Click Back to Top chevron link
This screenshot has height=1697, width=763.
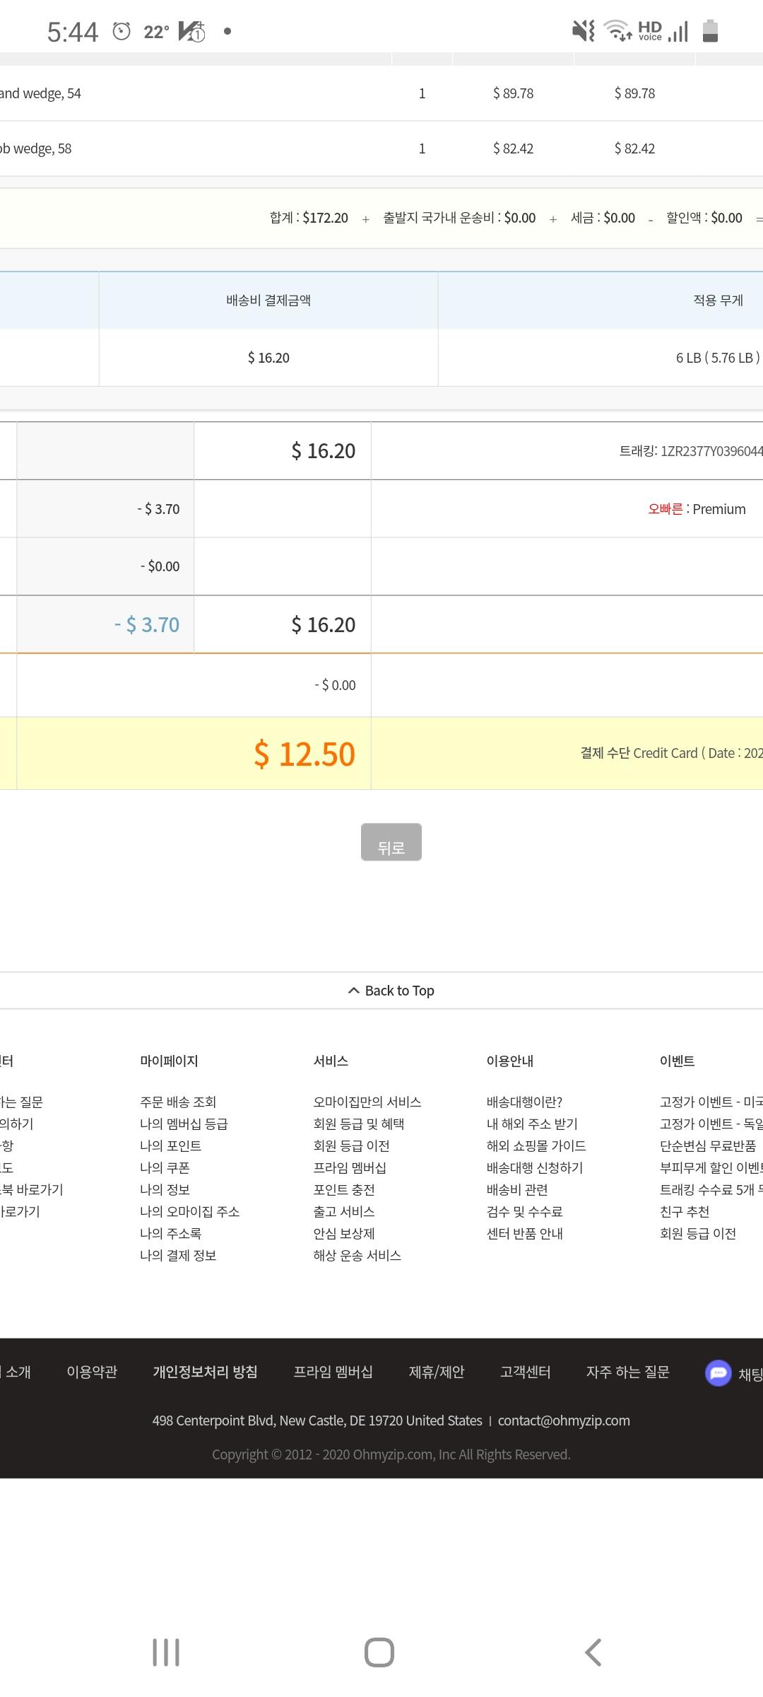391,991
